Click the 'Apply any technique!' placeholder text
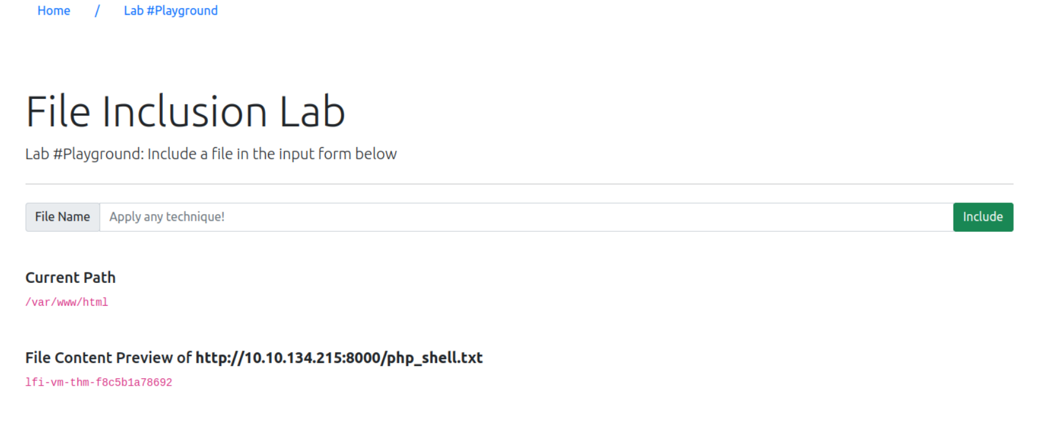This screenshot has height=425, width=1042. pos(167,217)
